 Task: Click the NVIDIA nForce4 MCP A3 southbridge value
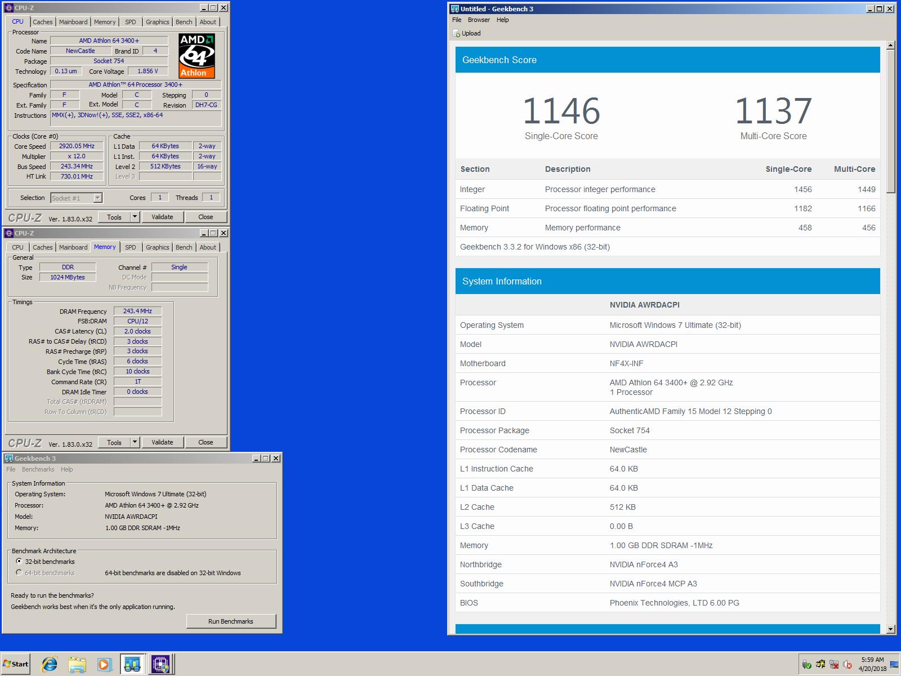click(653, 584)
